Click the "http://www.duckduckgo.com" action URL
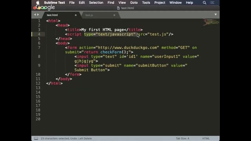The height and width of the screenshot is (141, 251). pos(127,48)
